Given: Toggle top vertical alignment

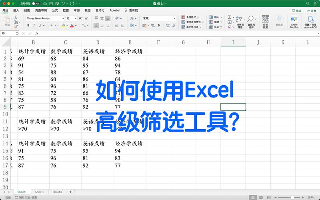Looking at the screenshot, I should (x=96, y=18).
